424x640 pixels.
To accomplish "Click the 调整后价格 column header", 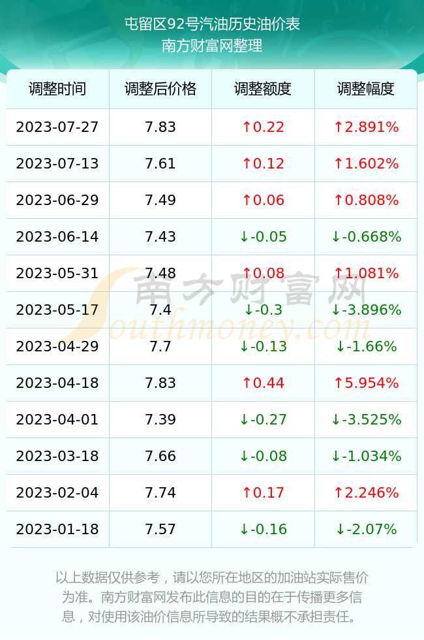I will (160, 89).
